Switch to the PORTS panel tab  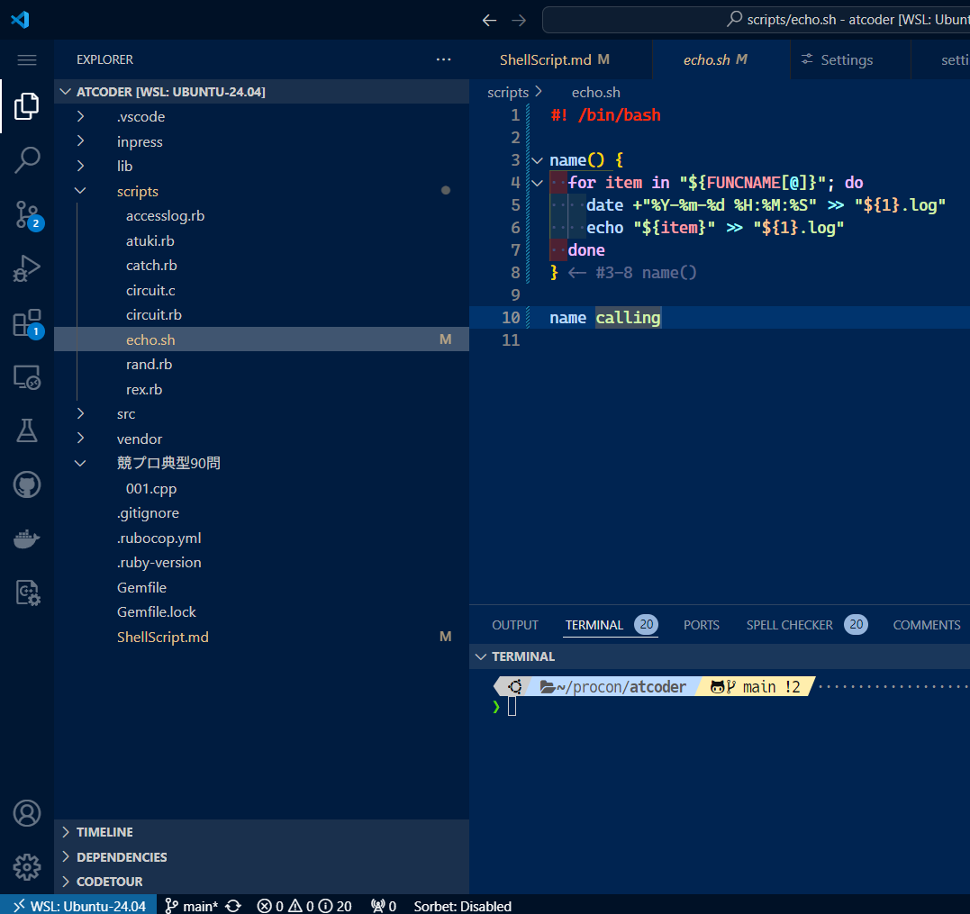click(x=701, y=624)
